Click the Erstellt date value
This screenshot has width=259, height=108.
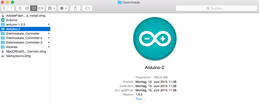tap(156, 82)
